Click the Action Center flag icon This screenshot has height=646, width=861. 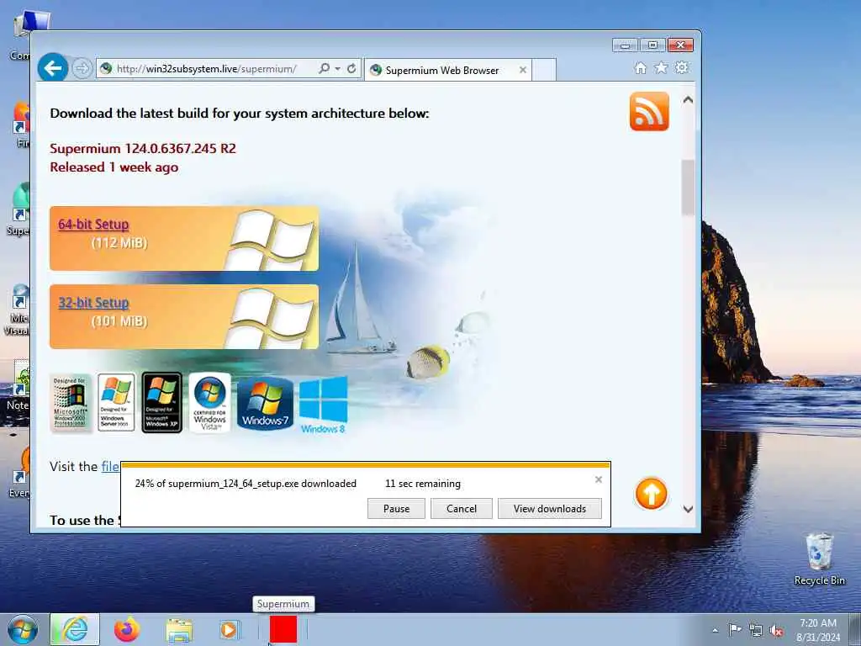735,629
